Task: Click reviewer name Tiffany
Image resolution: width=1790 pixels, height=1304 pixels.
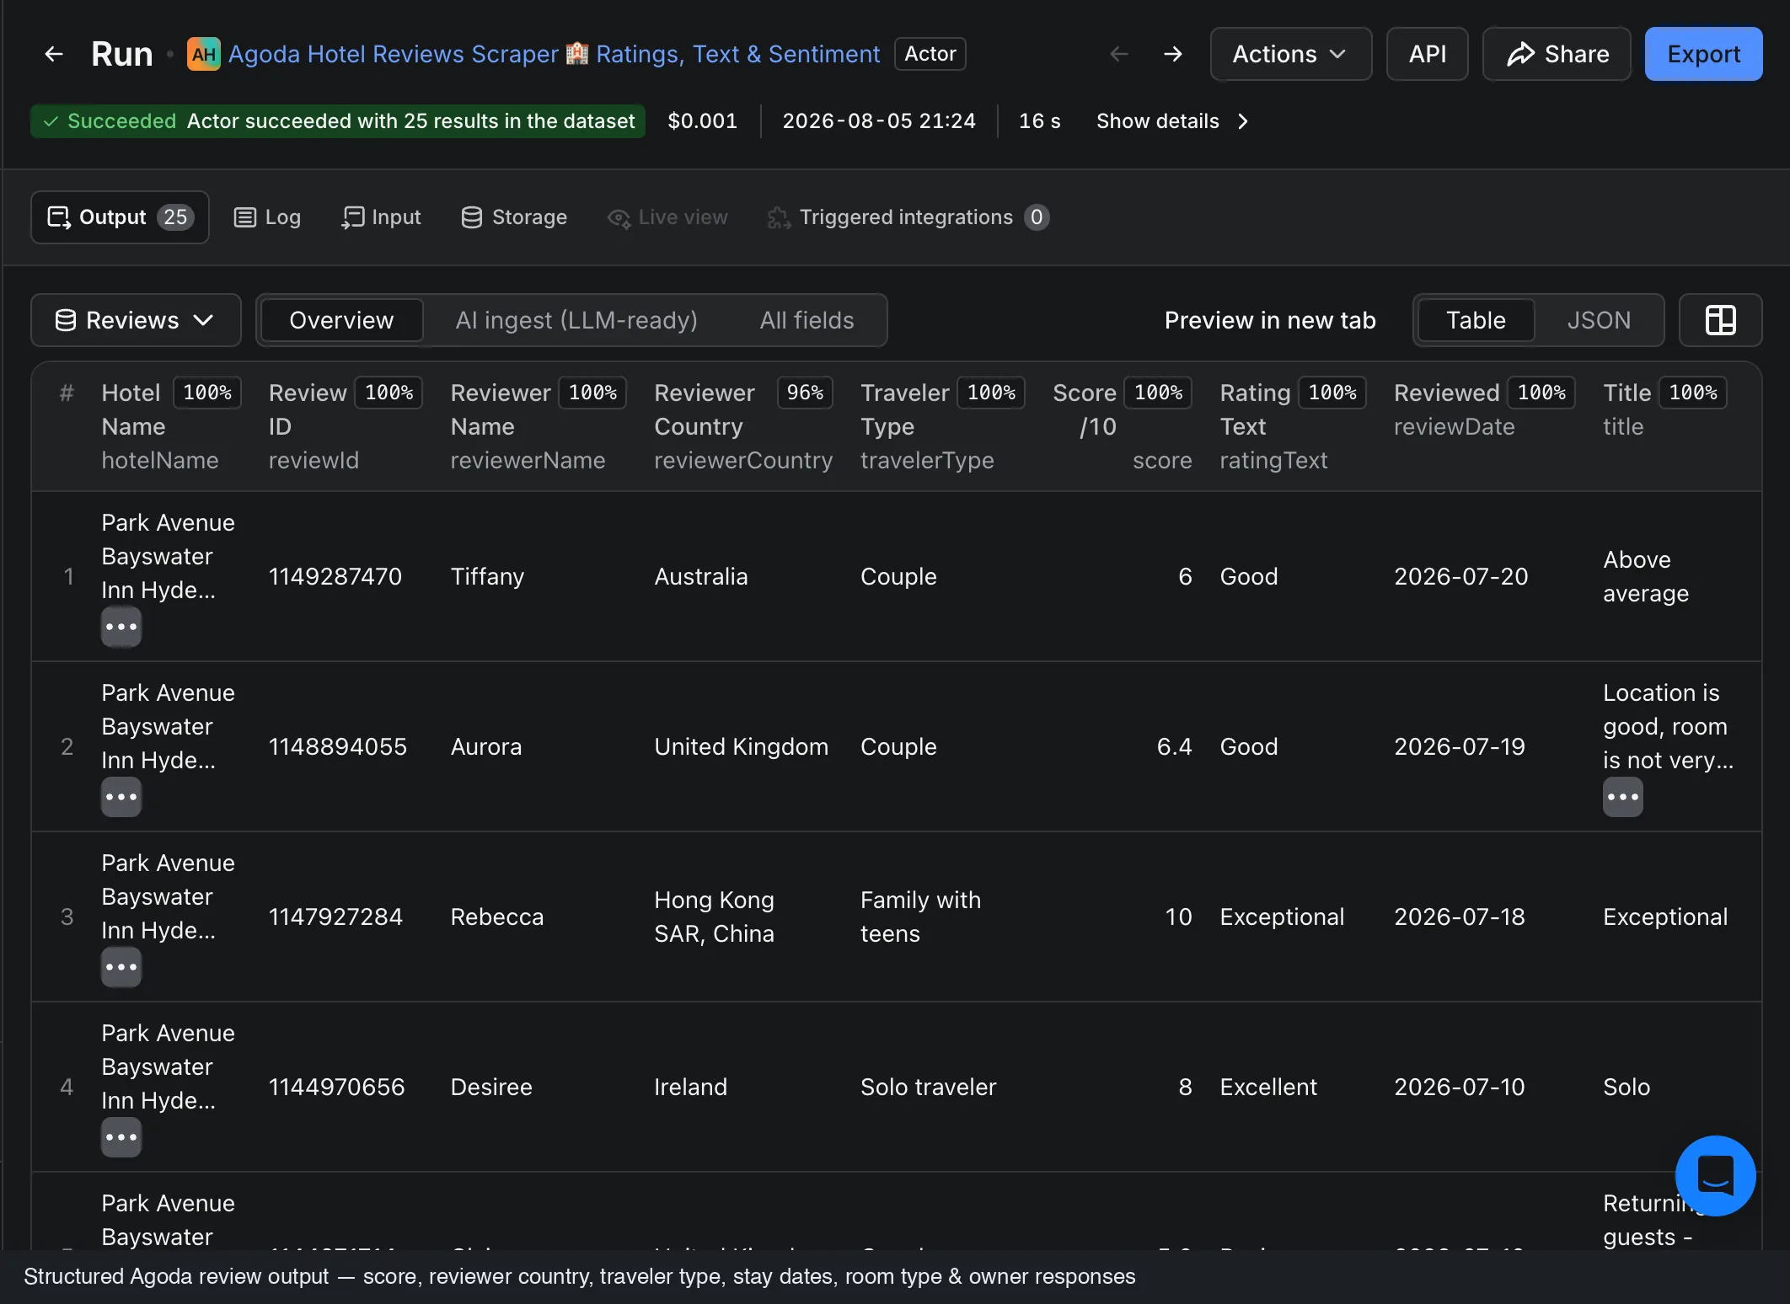Action: pos(487,576)
